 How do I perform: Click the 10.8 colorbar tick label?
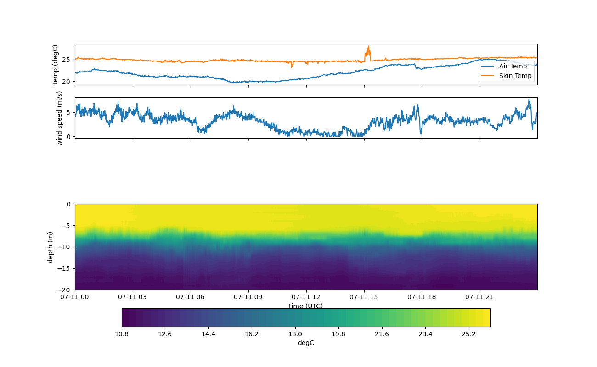[x=122, y=334]
